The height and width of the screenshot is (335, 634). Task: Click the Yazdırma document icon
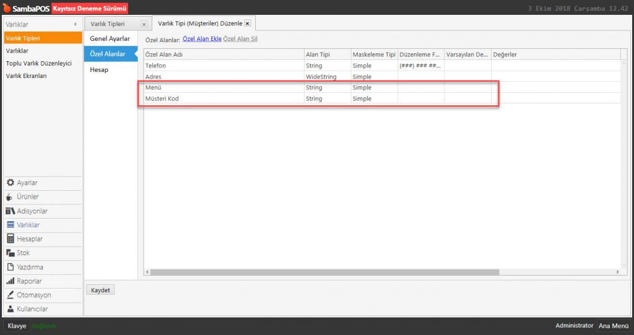(x=11, y=268)
